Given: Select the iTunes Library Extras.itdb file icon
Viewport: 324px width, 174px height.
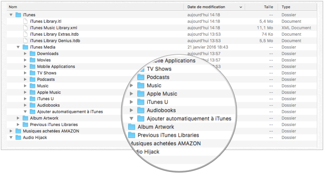Looking at the screenshot, I should pyautogui.click(x=25, y=34).
